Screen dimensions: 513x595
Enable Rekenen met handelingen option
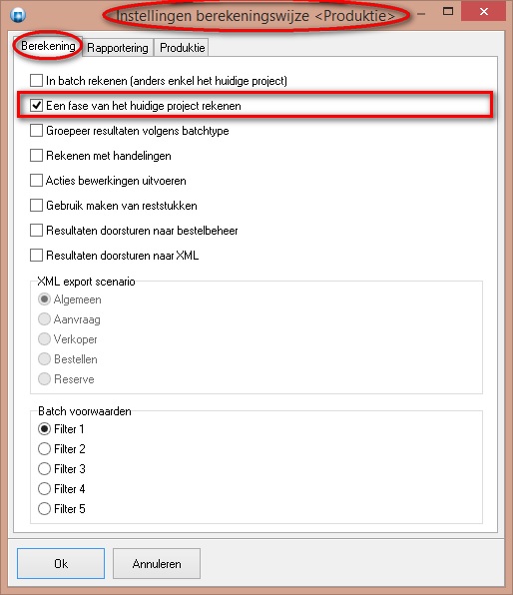[x=36, y=156]
